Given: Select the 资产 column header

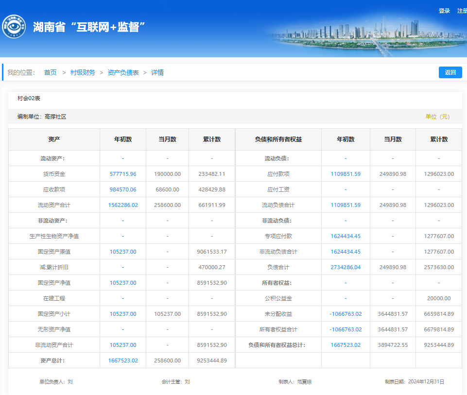Looking at the screenshot, I should (54, 139).
